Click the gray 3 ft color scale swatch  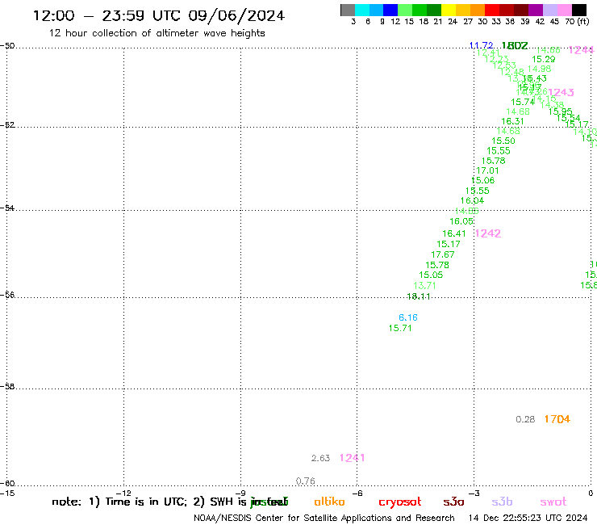click(348, 10)
